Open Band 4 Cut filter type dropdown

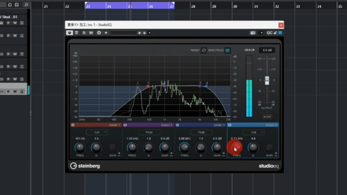coord(253,132)
